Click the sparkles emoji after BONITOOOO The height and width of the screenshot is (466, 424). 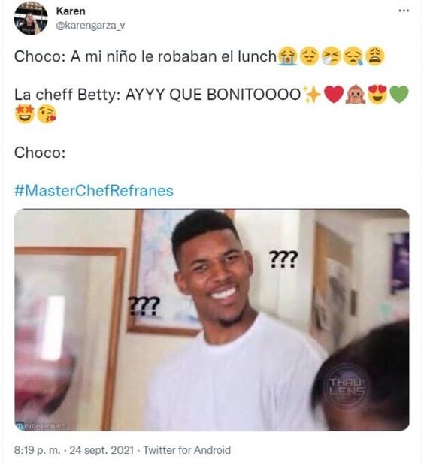311,95
